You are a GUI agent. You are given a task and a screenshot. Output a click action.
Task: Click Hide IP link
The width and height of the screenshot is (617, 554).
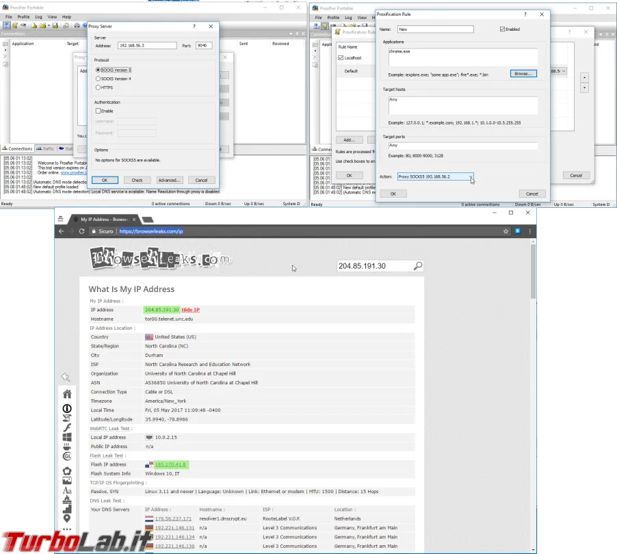(190, 310)
